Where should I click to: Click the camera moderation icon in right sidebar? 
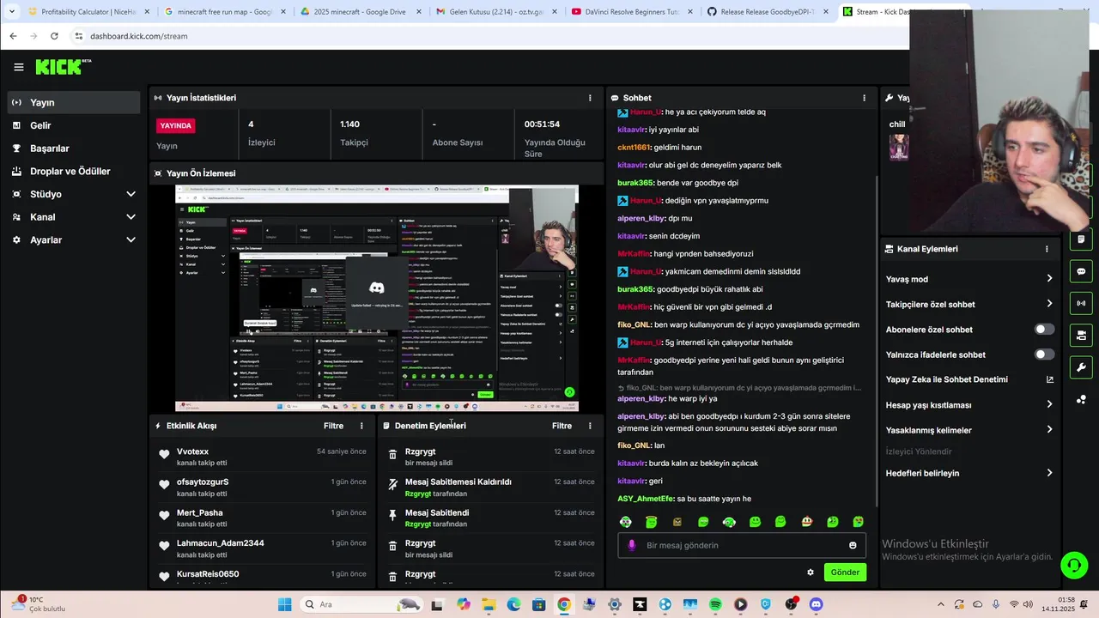point(1081,335)
